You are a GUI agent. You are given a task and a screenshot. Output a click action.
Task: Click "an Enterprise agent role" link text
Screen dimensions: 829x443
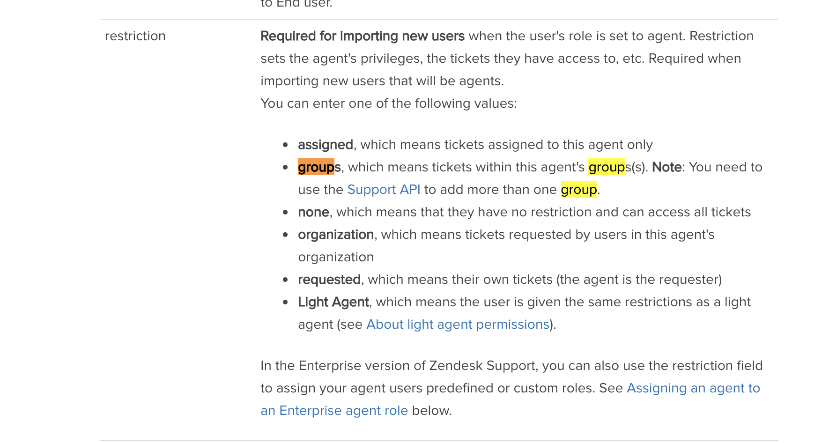[334, 411]
